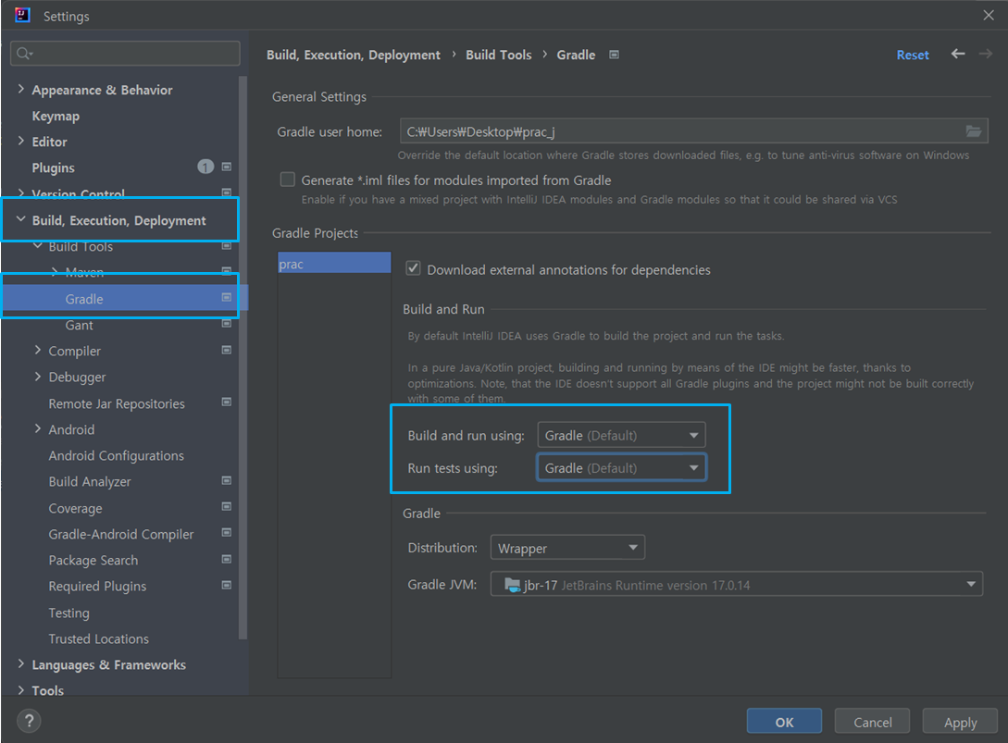Collapse Build, Execution, Deployment section

20,219
